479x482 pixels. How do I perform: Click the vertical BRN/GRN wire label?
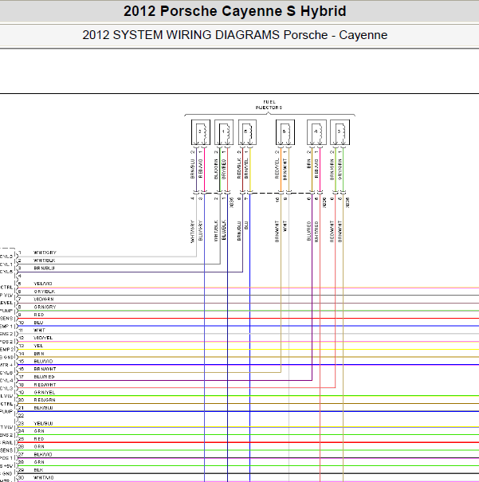(x=332, y=169)
